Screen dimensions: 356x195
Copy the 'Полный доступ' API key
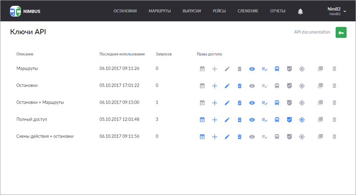tap(320, 120)
